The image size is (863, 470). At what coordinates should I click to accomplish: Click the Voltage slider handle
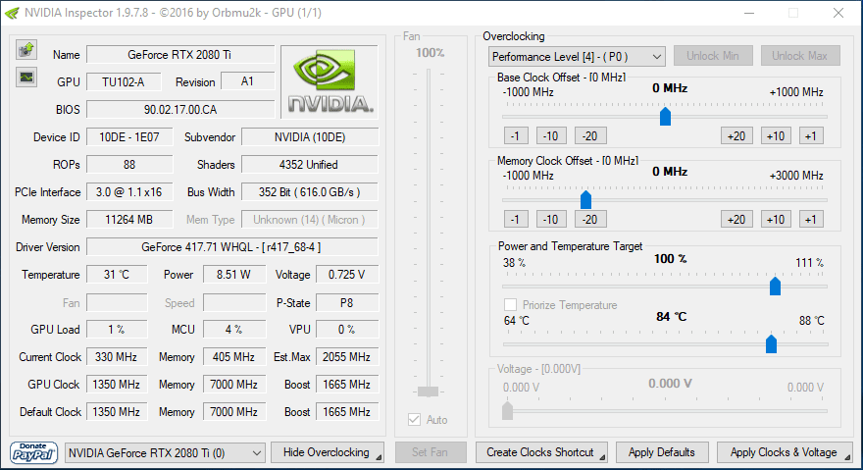click(507, 410)
